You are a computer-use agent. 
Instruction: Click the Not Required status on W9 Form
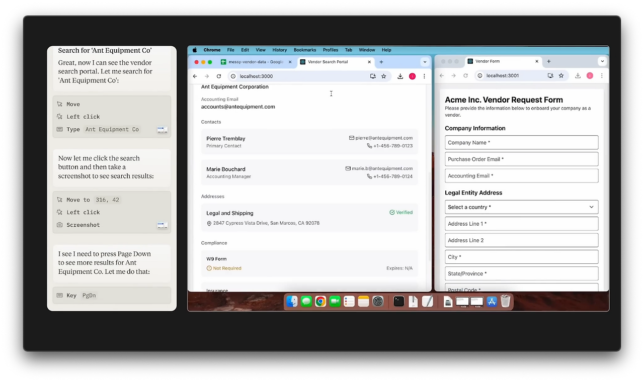click(x=224, y=268)
